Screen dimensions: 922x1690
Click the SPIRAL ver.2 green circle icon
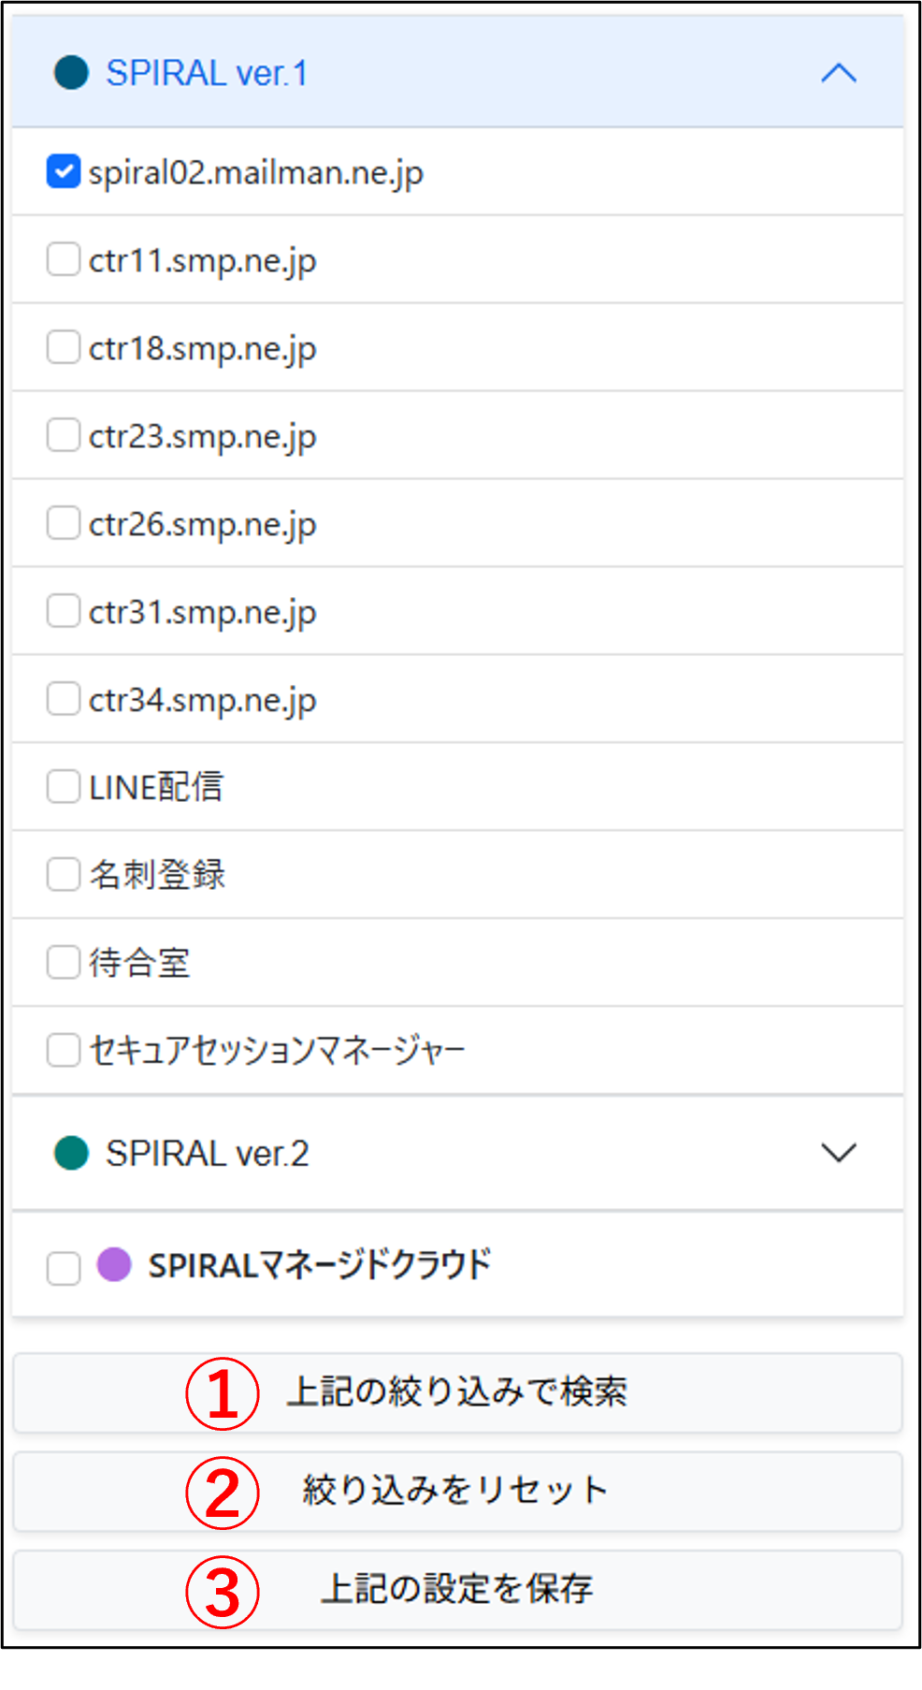pyautogui.click(x=71, y=1153)
